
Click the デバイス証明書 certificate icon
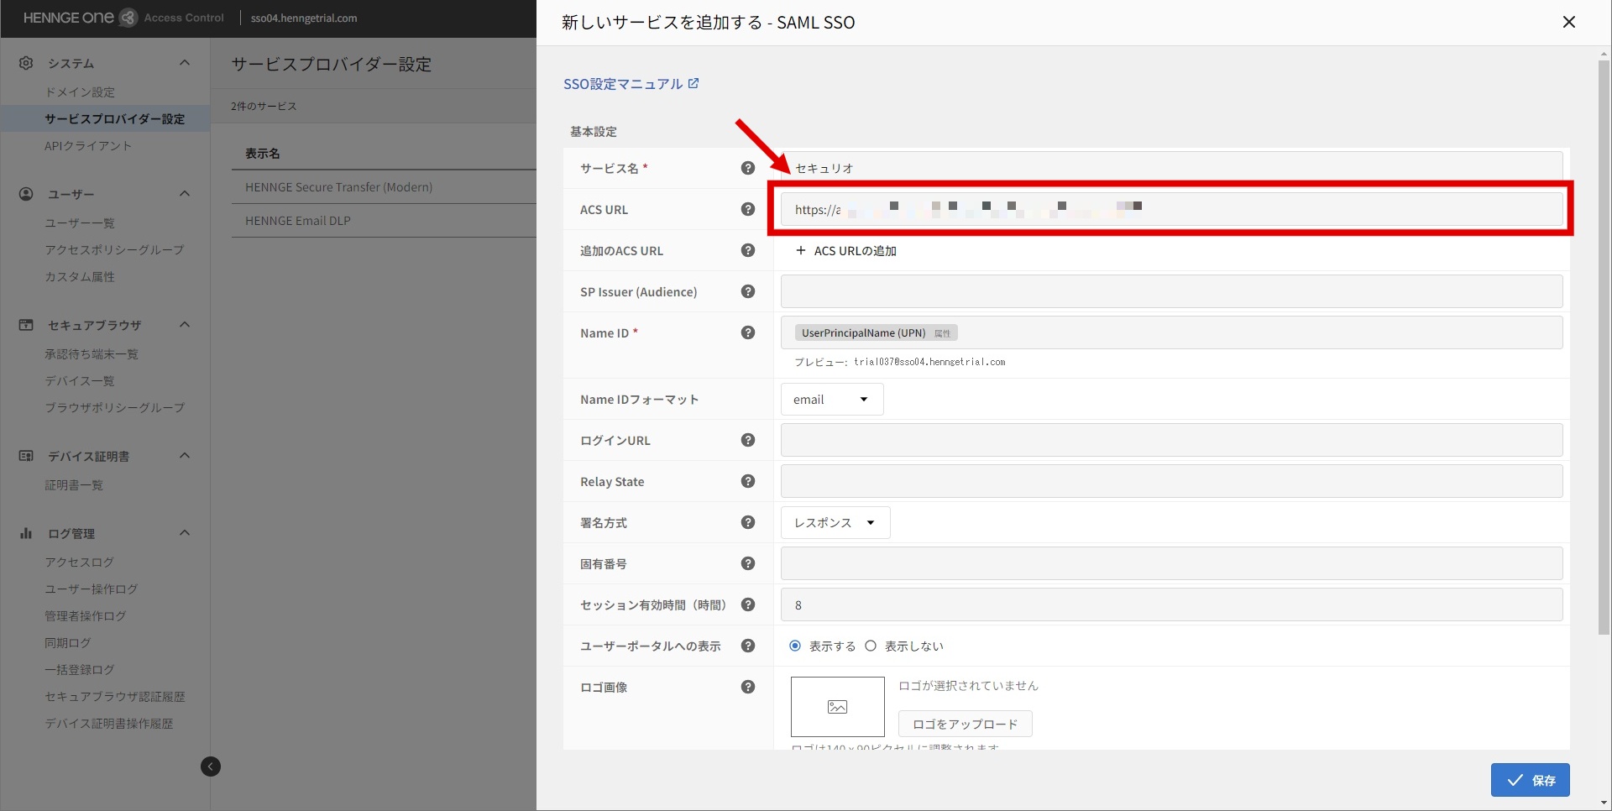pyautogui.click(x=26, y=456)
